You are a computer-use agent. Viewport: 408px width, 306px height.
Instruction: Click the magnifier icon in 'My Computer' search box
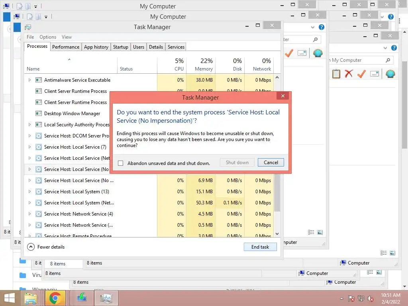pos(388,60)
